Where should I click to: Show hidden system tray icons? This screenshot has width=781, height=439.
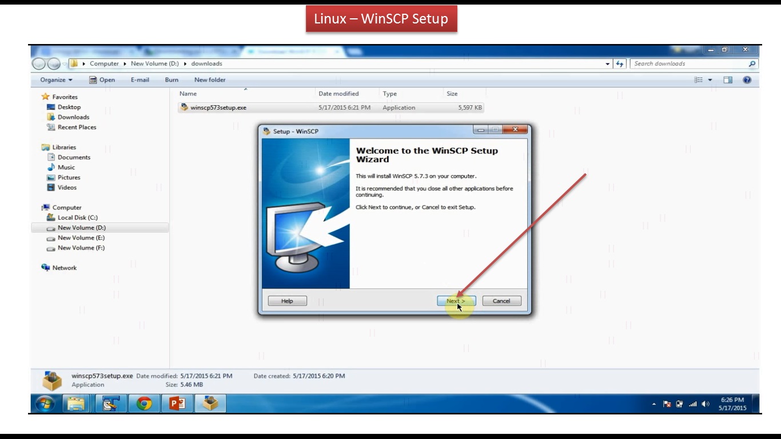654,404
